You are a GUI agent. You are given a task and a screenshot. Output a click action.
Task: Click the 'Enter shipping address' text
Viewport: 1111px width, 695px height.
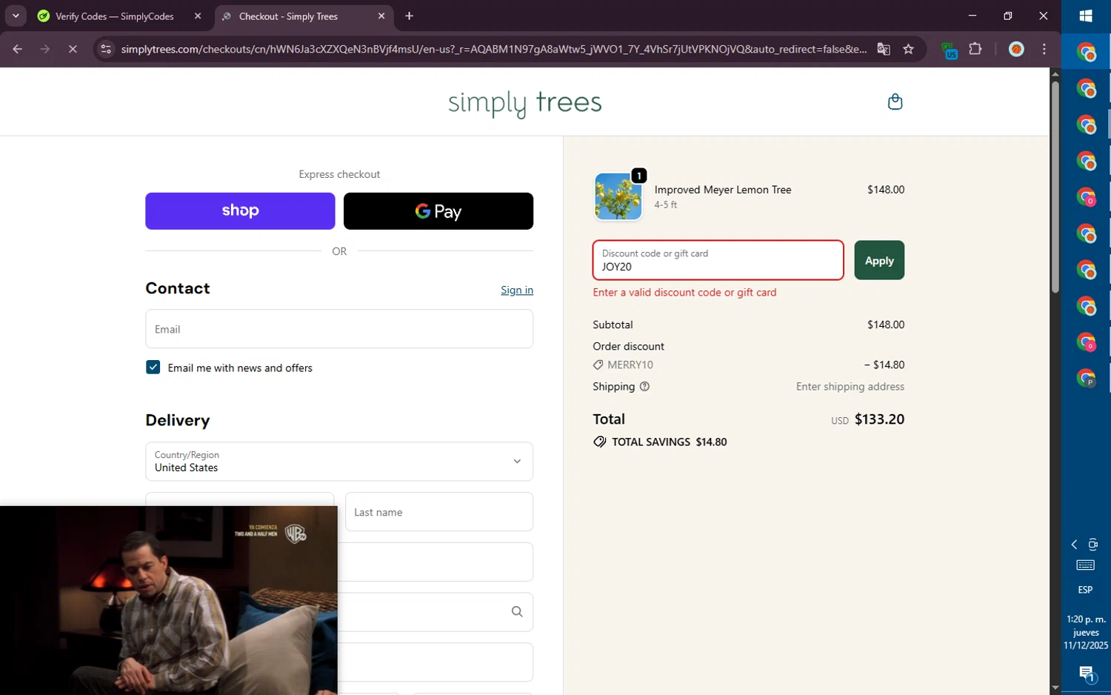850,387
